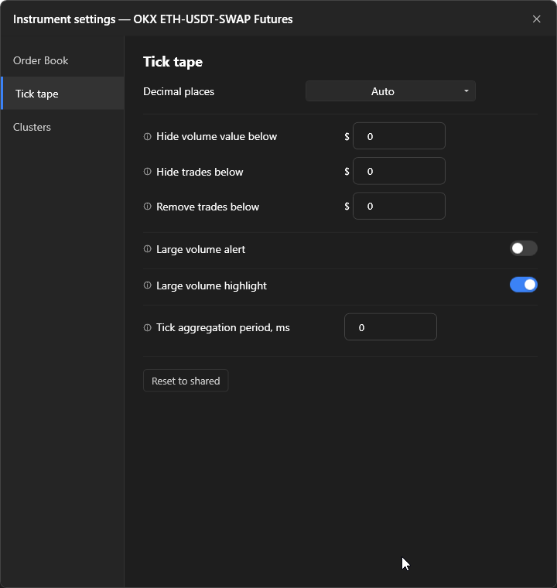
Task: Close the Instrument settings dialog
Action: click(536, 19)
